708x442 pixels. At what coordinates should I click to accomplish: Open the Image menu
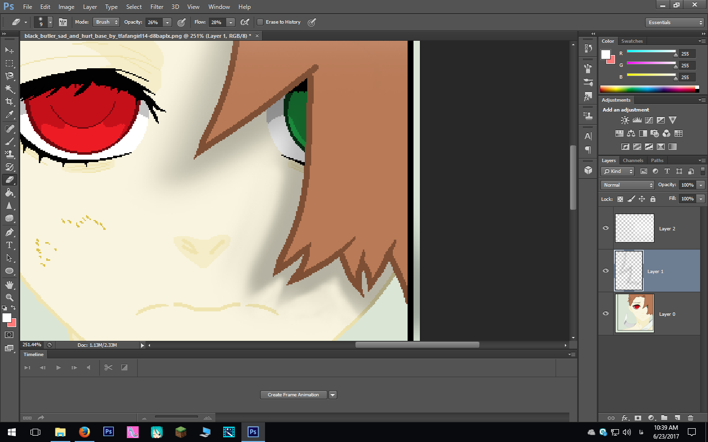coord(66,7)
